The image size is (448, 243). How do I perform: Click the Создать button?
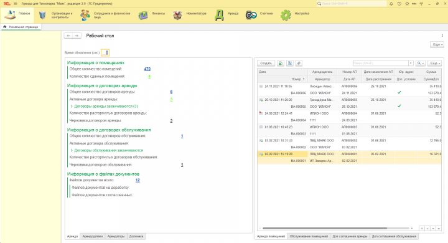(x=266, y=63)
